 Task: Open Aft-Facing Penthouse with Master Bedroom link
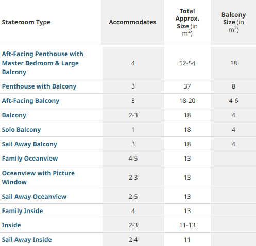pyautogui.click(x=43, y=63)
